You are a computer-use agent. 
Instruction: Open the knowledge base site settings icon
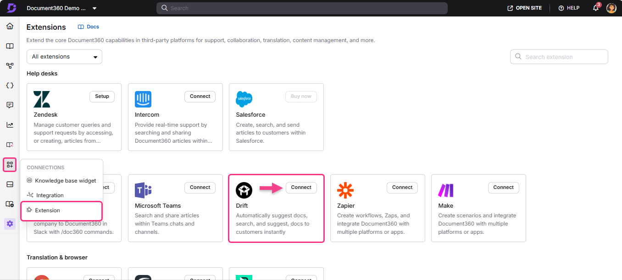(10, 204)
